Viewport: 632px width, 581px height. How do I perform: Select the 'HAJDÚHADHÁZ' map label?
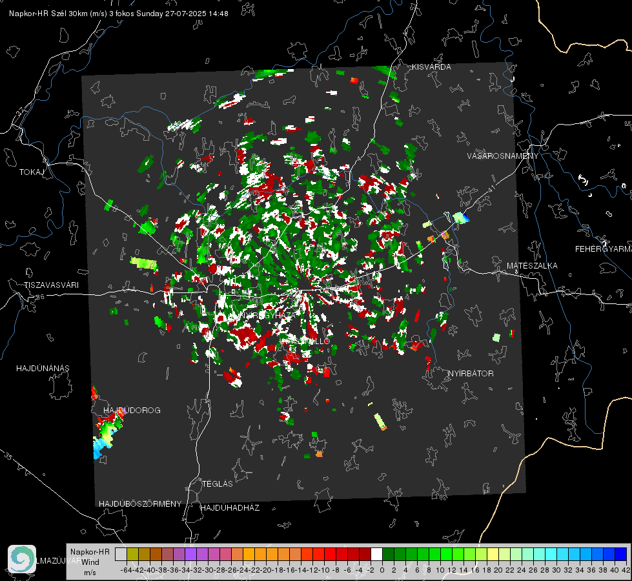(x=230, y=508)
